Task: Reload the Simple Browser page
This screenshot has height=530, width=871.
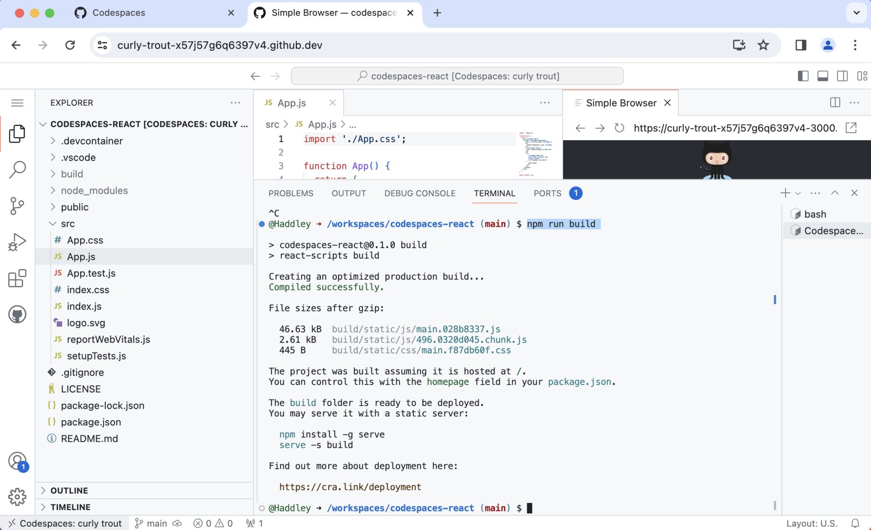Action: pyautogui.click(x=619, y=128)
